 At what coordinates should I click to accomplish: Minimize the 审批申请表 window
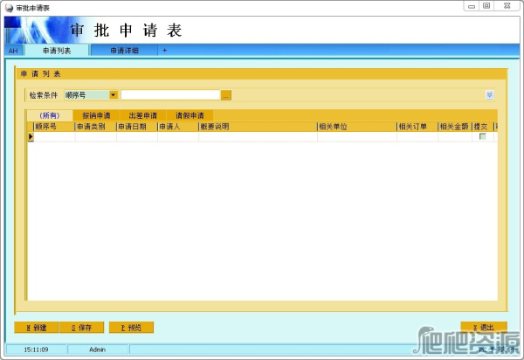[x=472, y=6]
